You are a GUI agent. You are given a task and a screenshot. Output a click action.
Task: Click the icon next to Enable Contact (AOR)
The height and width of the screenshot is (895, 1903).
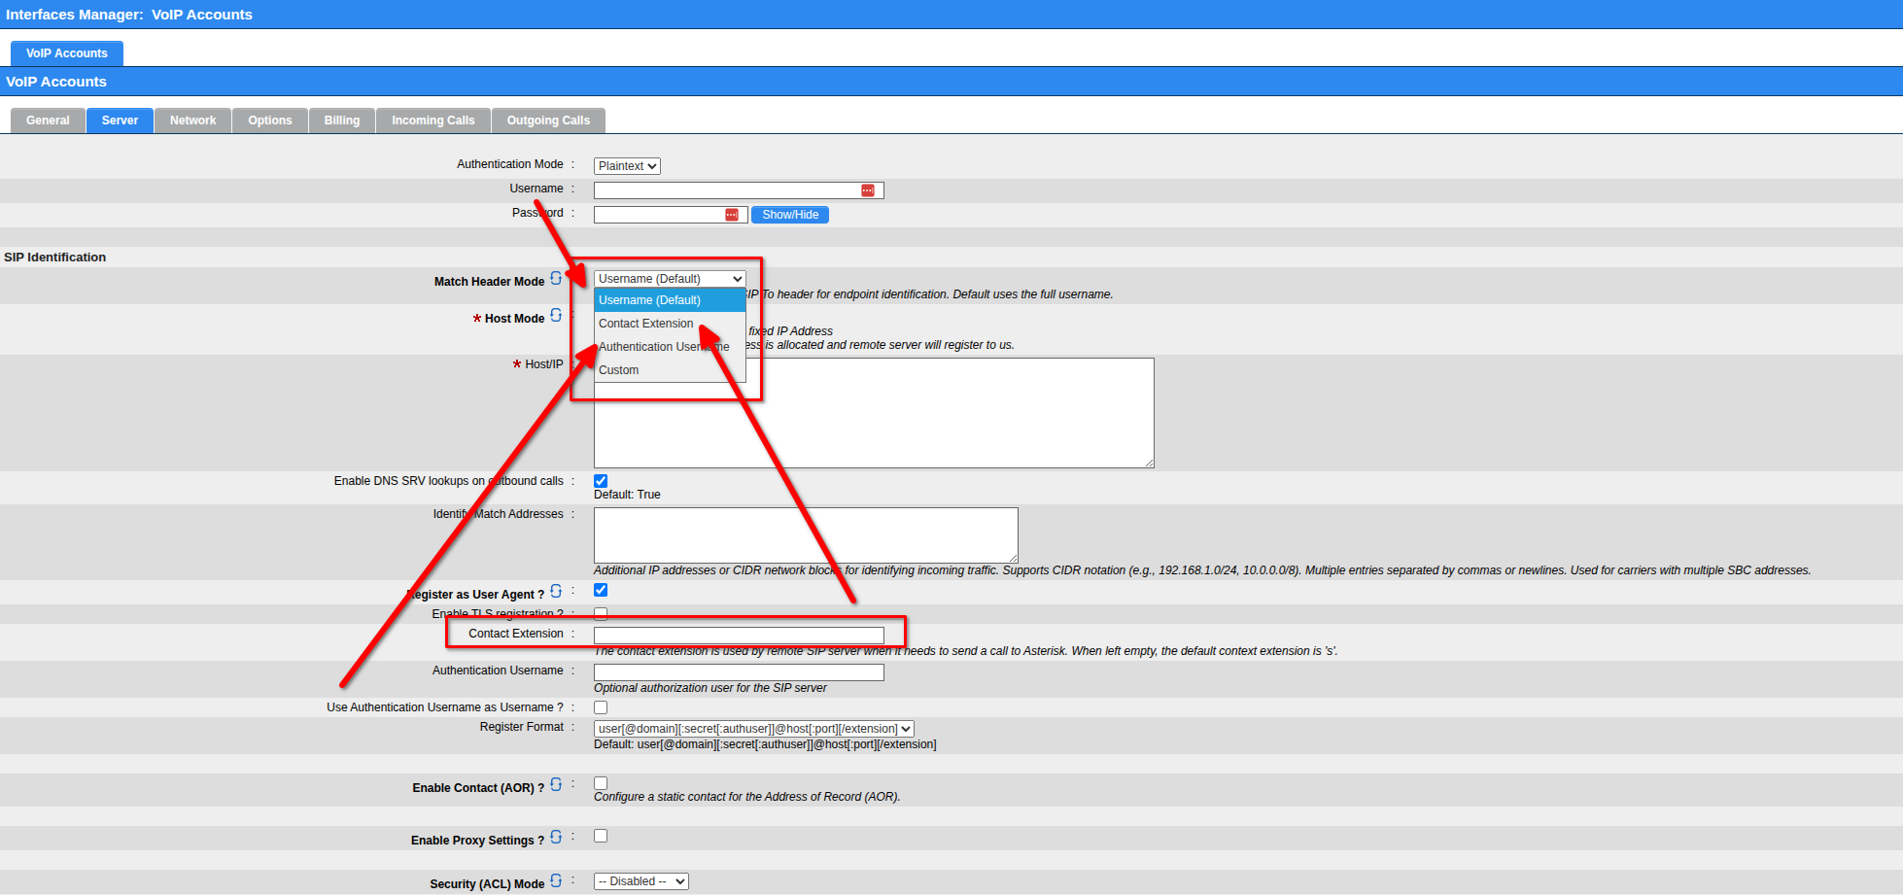coord(556,785)
